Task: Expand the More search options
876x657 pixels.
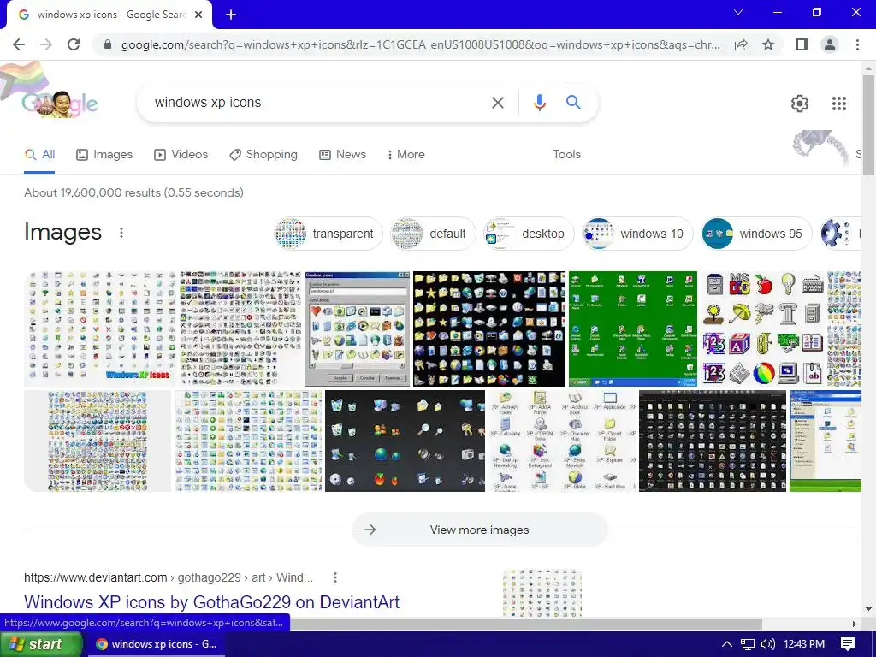Action: [406, 155]
